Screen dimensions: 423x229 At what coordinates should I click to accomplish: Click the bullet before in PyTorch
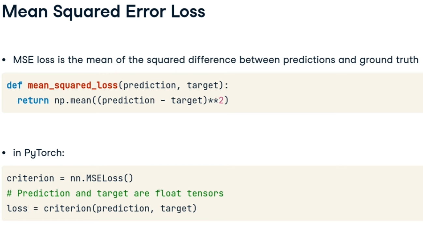(4, 153)
